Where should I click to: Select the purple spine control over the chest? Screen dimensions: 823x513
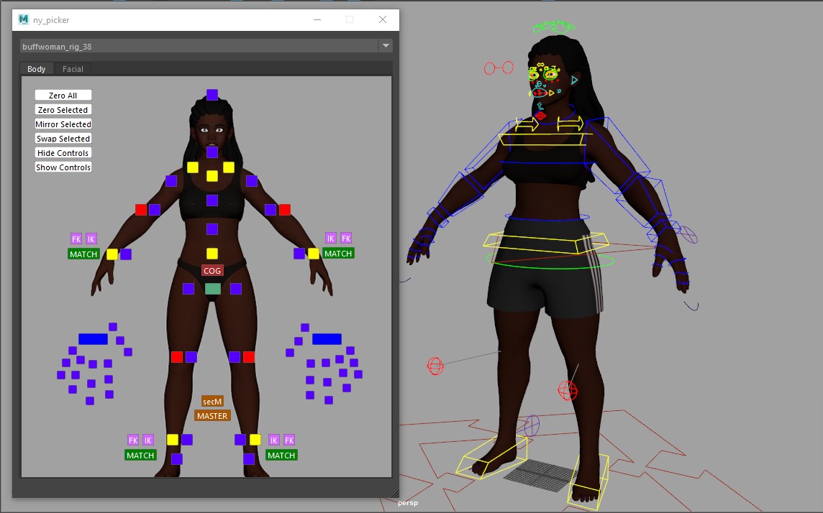coord(212,200)
